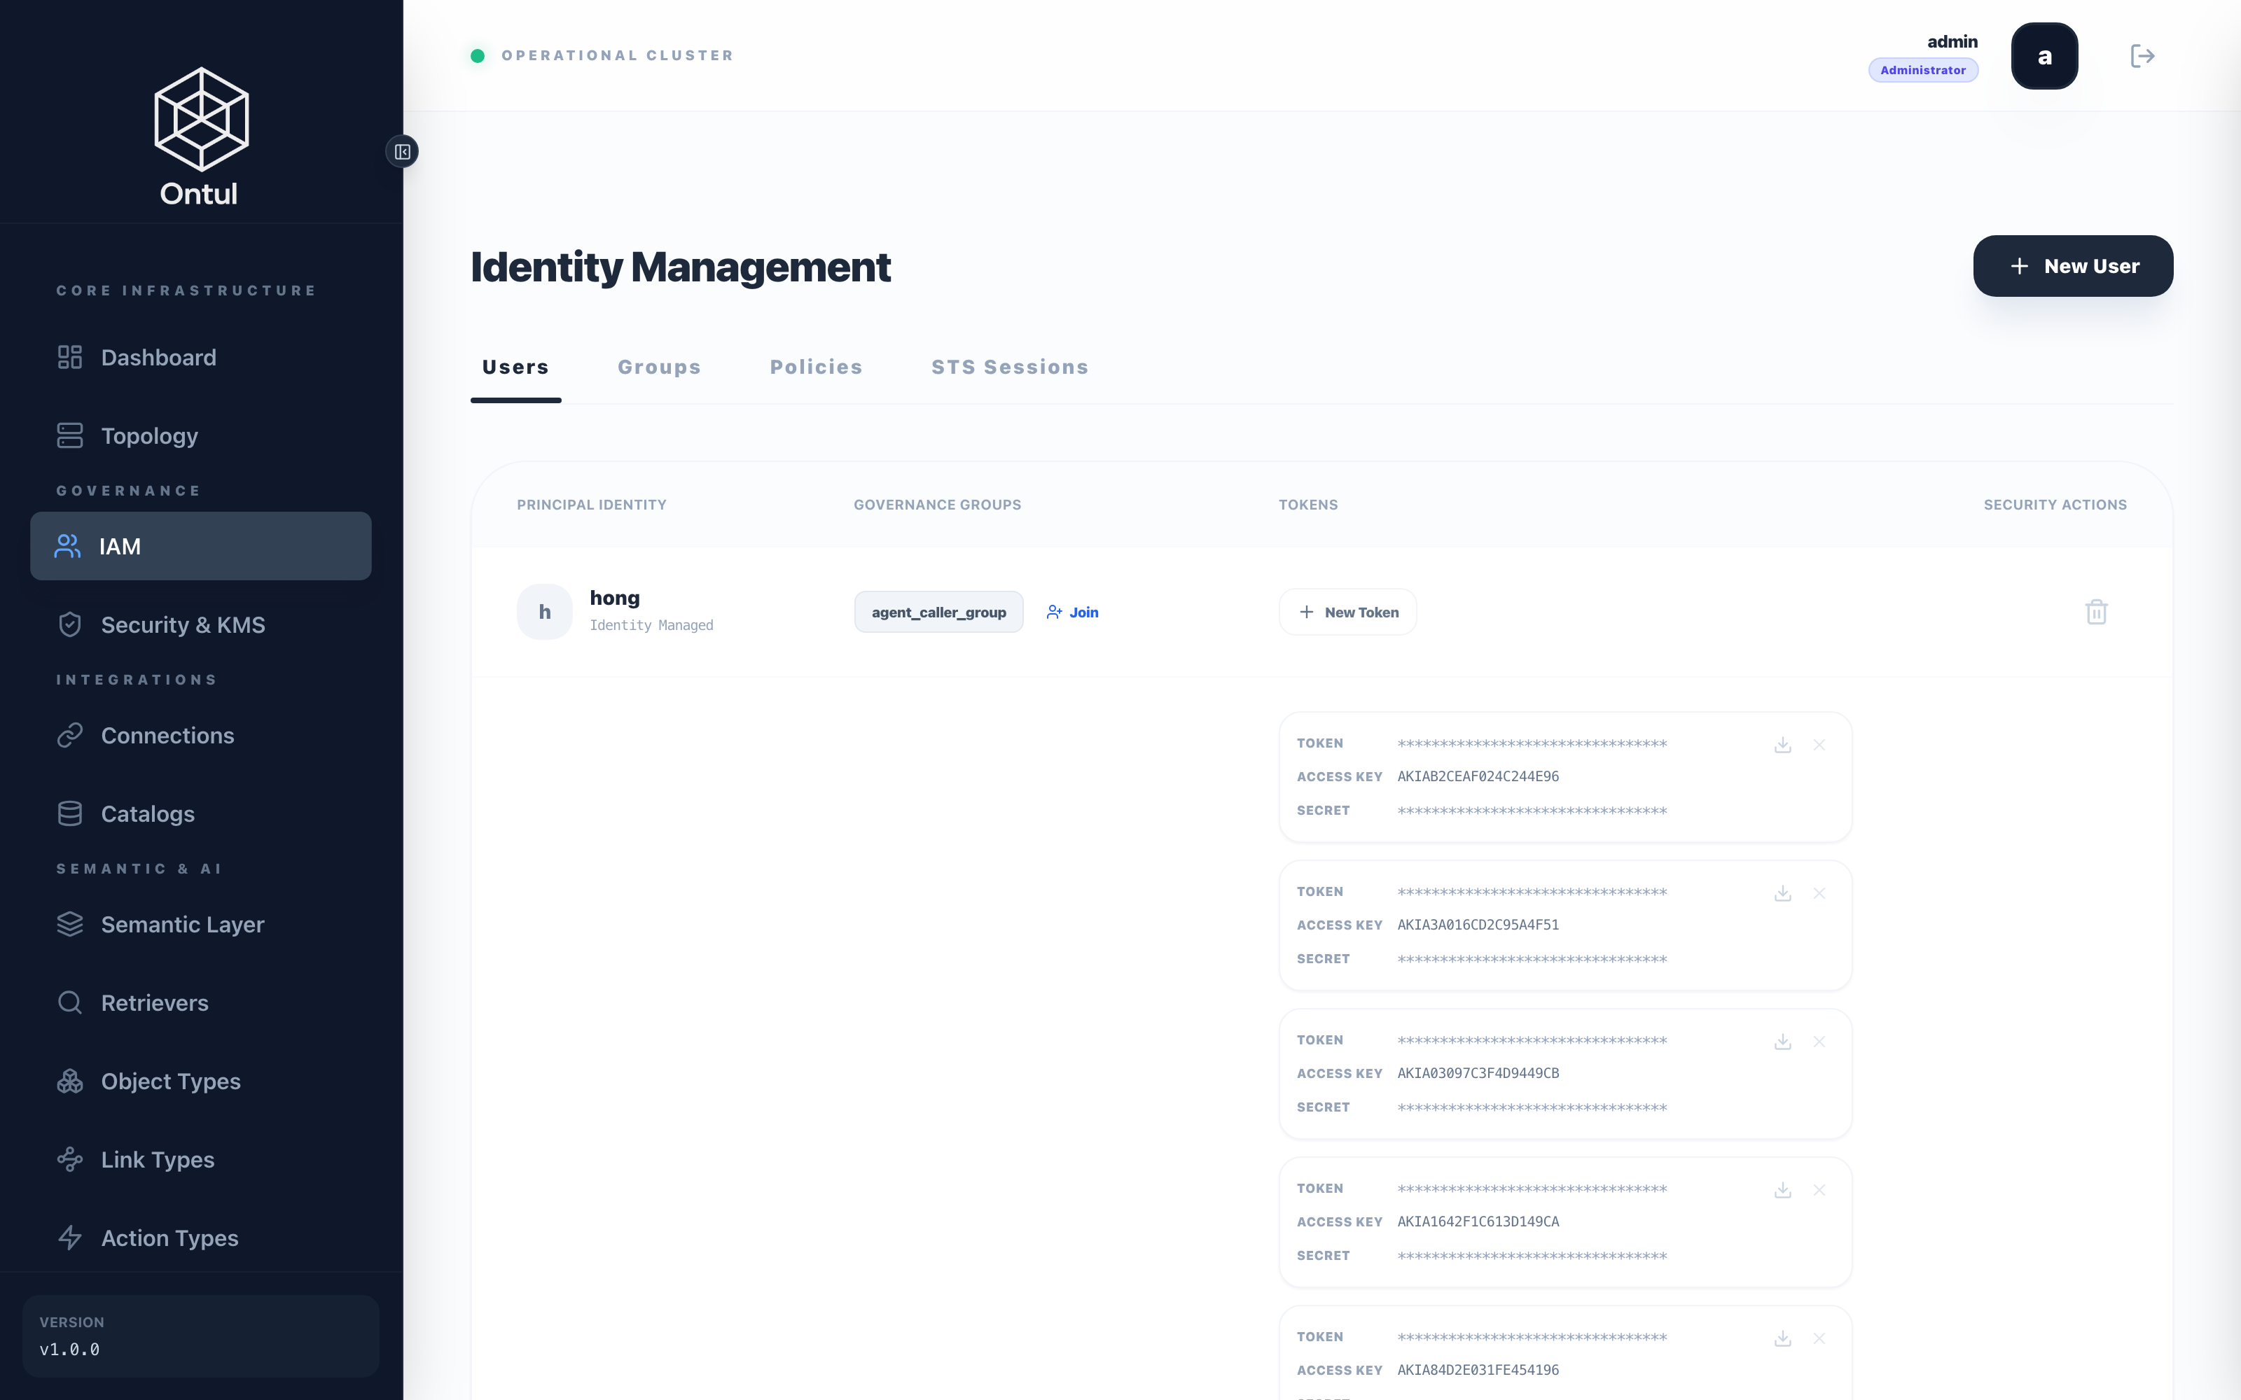Click the hong user avatar 'h'
The width and height of the screenshot is (2241, 1400).
point(545,611)
